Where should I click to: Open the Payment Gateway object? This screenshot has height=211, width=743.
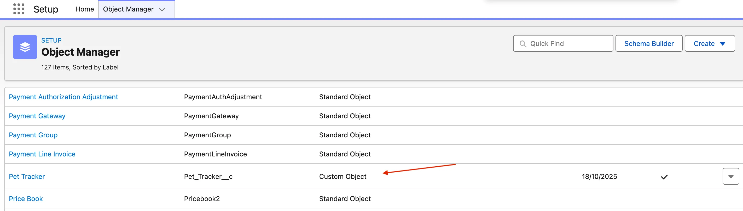click(37, 116)
